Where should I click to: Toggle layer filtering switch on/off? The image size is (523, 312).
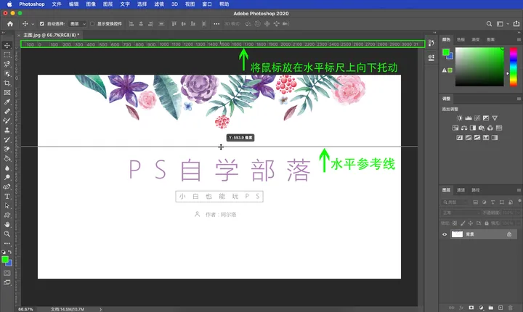(519, 201)
